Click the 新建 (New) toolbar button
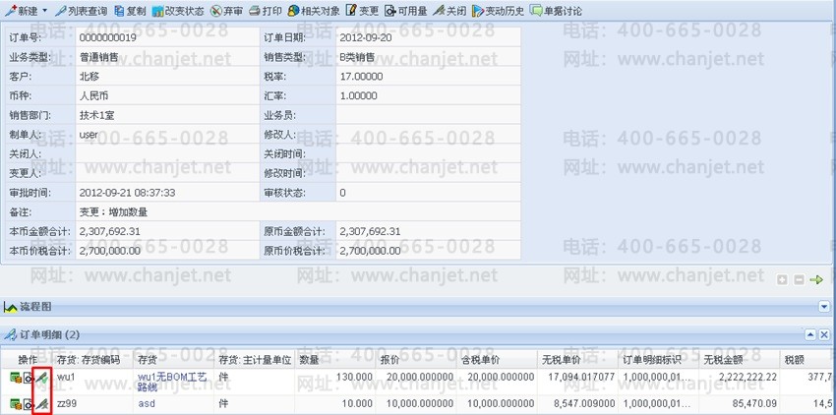This screenshot has width=836, height=415. pyautogui.click(x=22, y=11)
